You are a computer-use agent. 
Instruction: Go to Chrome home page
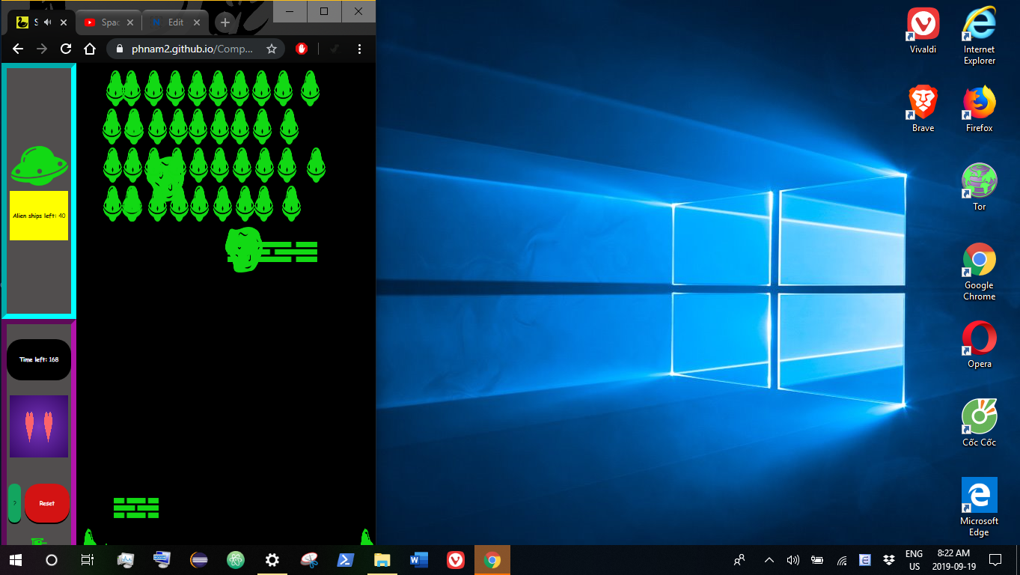pyautogui.click(x=90, y=49)
